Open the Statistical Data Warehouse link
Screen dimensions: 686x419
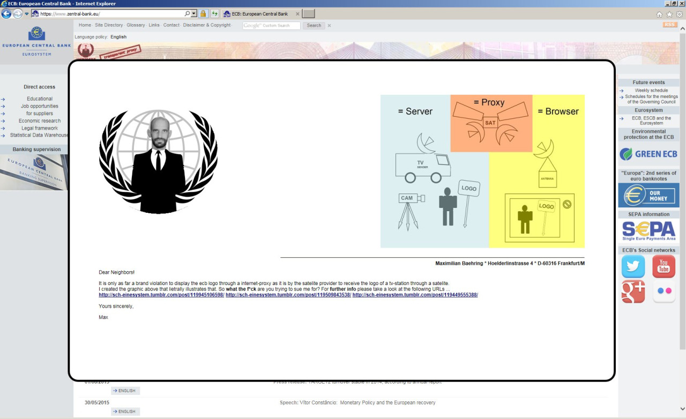(x=39, y=135)
